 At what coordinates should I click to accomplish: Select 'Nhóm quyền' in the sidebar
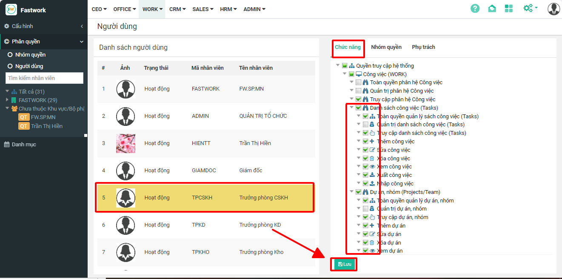(30, 55)
